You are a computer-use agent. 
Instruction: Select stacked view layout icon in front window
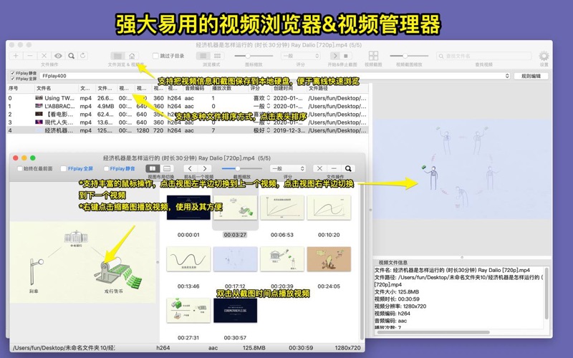167,168
